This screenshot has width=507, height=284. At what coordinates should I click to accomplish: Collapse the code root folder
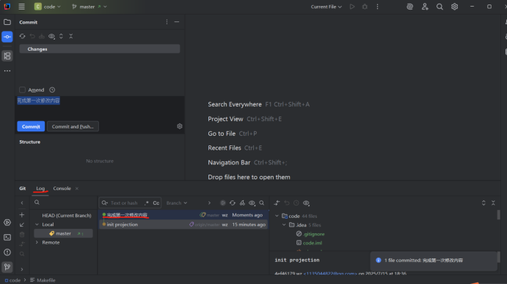[x=277, y=216]
